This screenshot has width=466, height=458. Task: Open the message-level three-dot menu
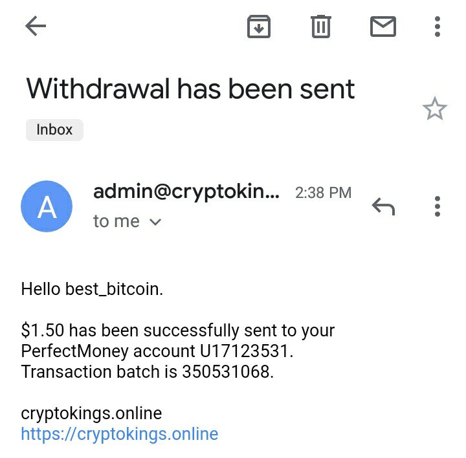point(438,206)
